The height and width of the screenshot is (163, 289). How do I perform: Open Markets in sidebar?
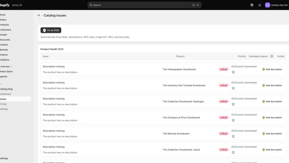point(4,50)
